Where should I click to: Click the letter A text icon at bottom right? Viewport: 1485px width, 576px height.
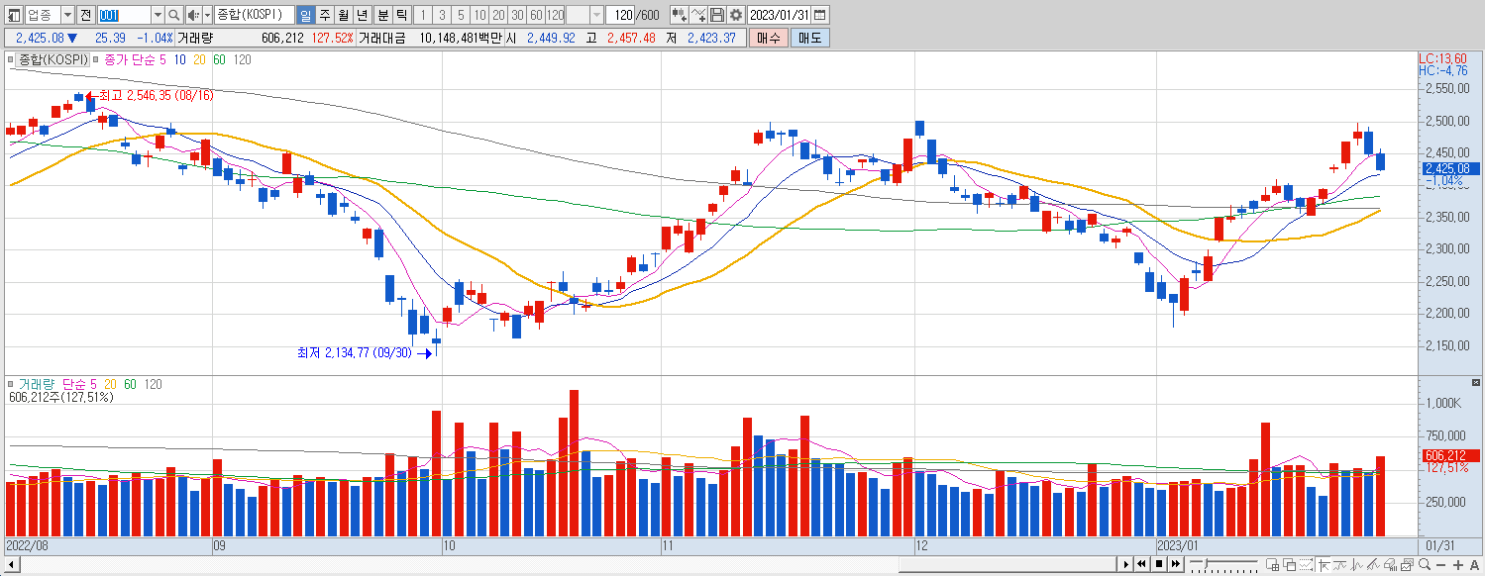point(1474,565)
